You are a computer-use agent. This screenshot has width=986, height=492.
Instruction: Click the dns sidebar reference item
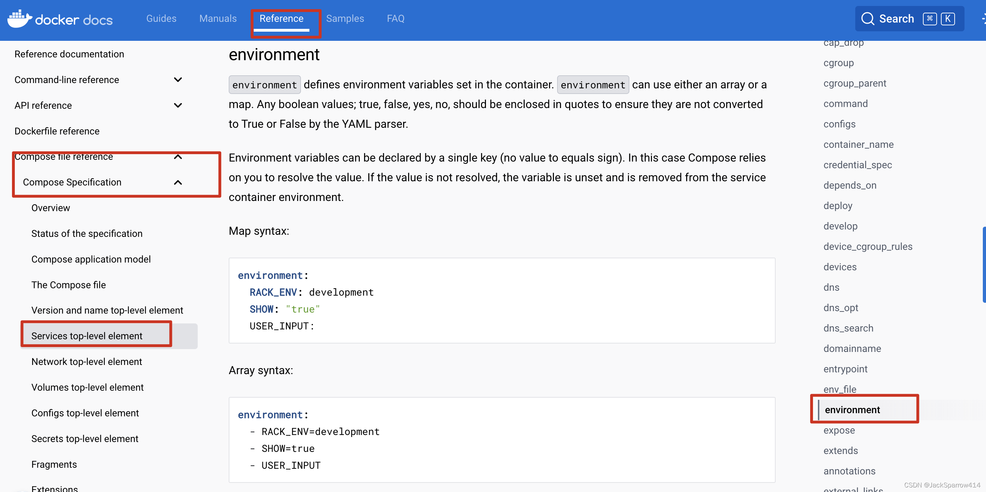coord(832,288)
